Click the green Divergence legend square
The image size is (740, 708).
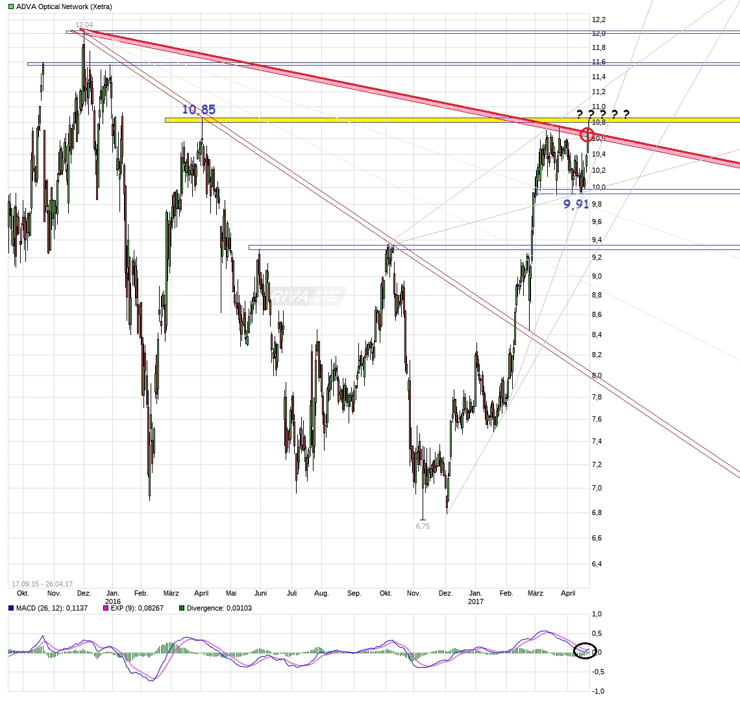(182, 609)
